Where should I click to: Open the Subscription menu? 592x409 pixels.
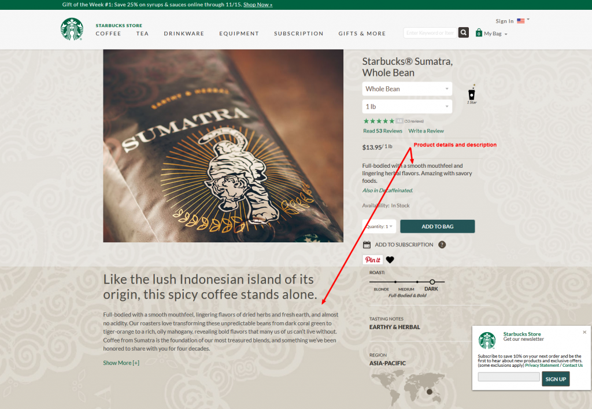pyautogui.click(x=299, y=34)
